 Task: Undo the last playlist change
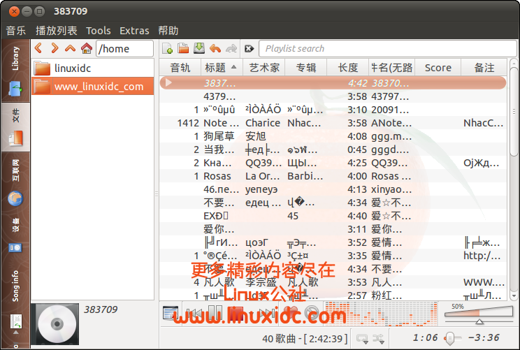[215, 48]
